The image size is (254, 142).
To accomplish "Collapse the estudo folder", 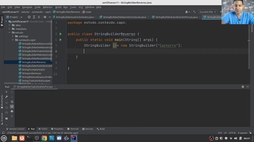I will click(x=10, y=32).
